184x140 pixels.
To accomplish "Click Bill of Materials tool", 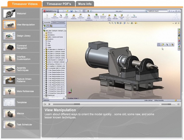I will pyautogui.click(x=115, y=17).
